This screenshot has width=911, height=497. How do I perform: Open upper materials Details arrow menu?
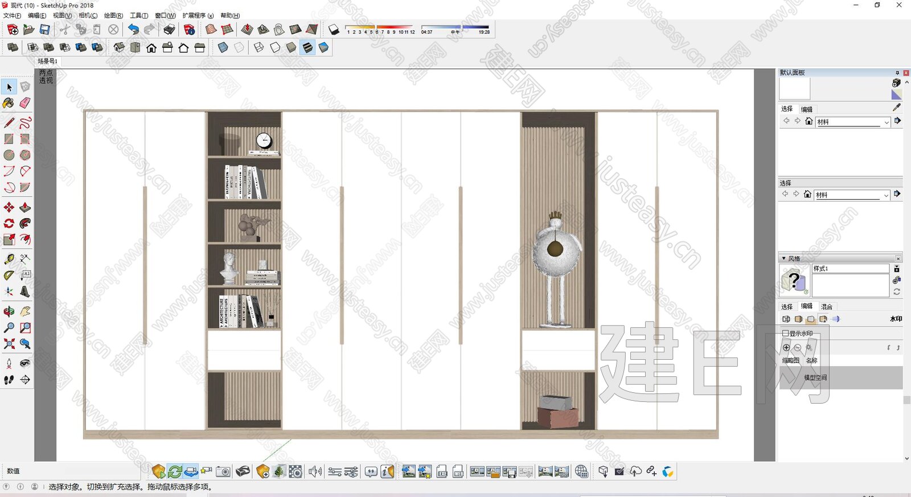tap(897, 121)
